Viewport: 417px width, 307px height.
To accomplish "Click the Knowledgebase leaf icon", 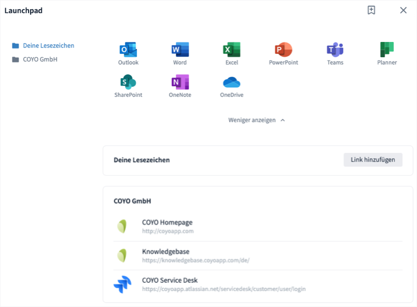I will (x=122, y=255).
